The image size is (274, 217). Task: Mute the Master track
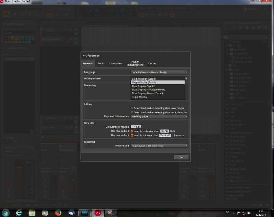click(x=76, y=127)
